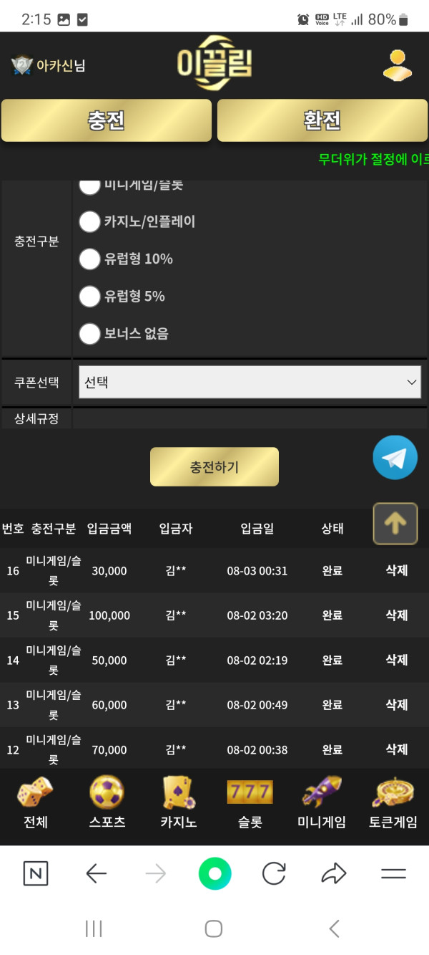Viewport: 429px width, 955px height.
Task: Open the 토큰게임 roulette icon
Action: tap(393, 792)
